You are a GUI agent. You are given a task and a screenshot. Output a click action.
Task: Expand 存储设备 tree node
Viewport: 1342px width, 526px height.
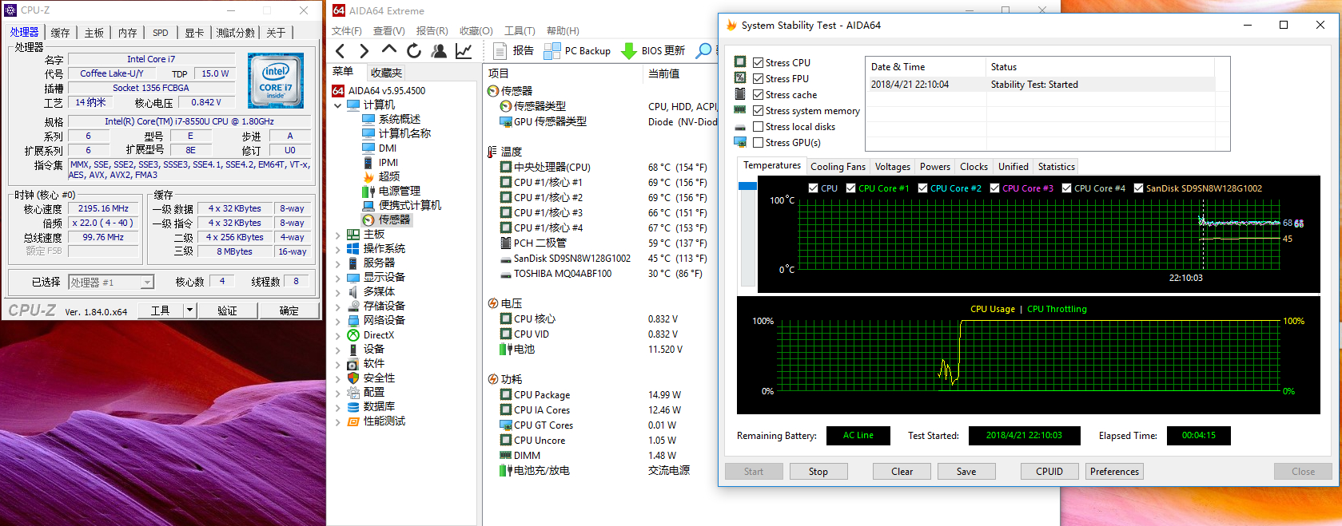click(x=338, y=307)
